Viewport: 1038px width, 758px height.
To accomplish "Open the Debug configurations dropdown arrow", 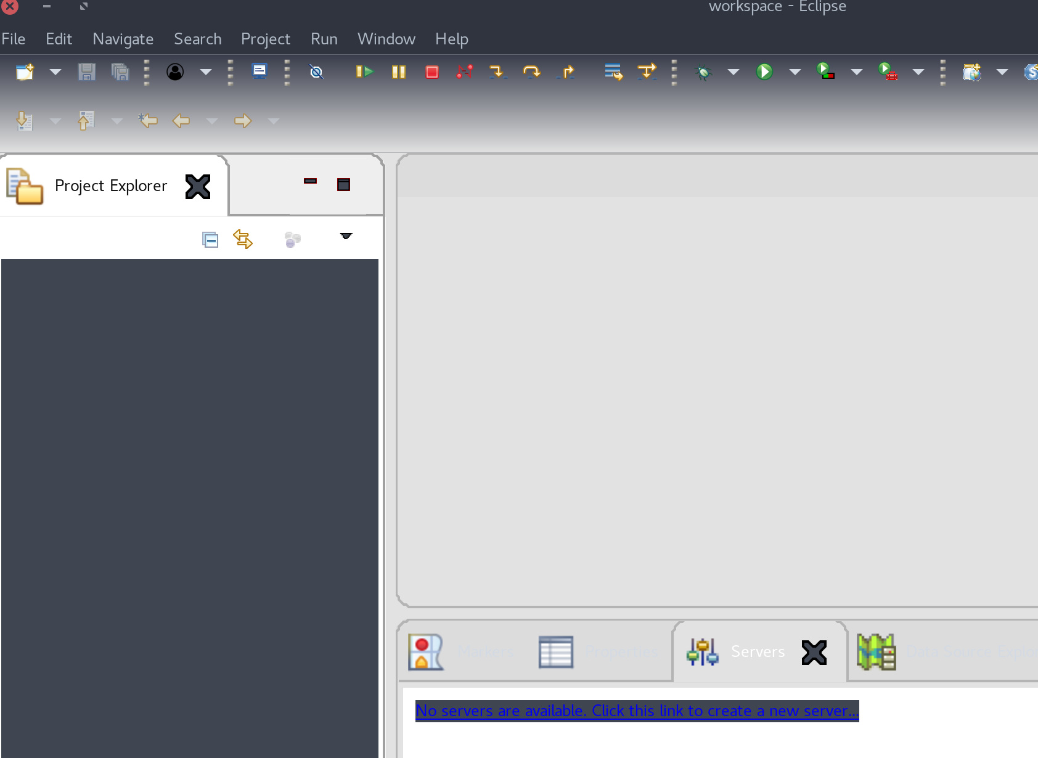I will [734, 72].
